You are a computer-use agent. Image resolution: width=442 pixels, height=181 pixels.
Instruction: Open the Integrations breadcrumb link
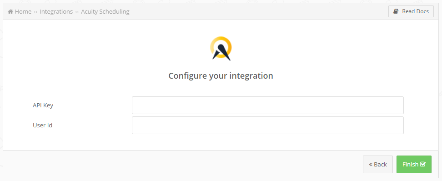pos(56,11)
